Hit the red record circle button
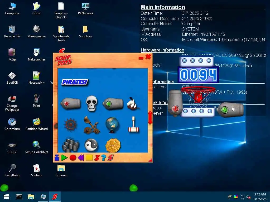 pyautogui.click(x=73, y=158)
